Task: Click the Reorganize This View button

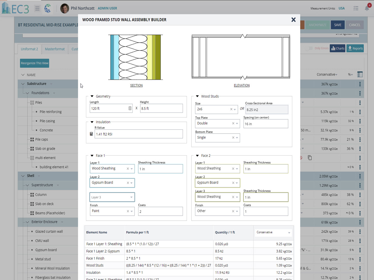Action: (x=35, y=63)
